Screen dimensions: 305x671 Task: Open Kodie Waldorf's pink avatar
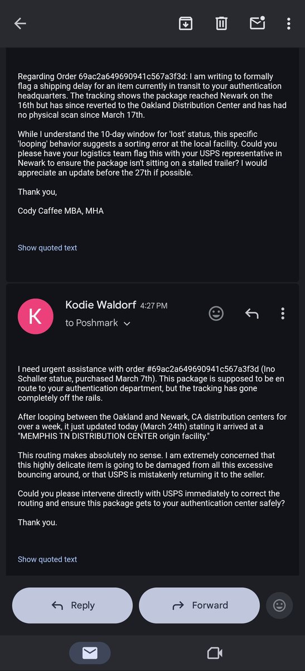[x=35, y=315]
